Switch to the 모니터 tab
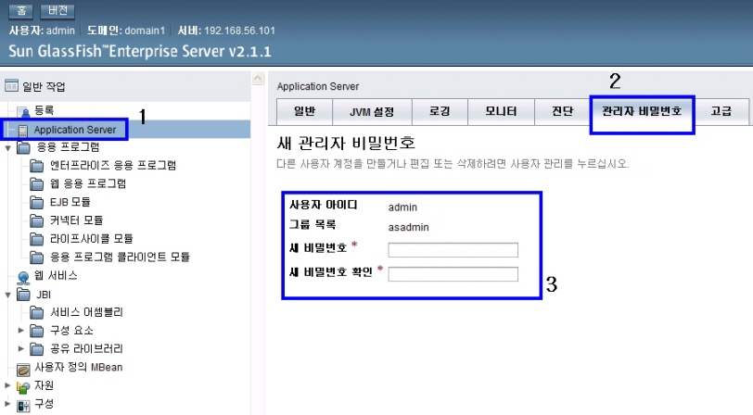The height and width of the screenshot is (415, 753). click(501, 111)
